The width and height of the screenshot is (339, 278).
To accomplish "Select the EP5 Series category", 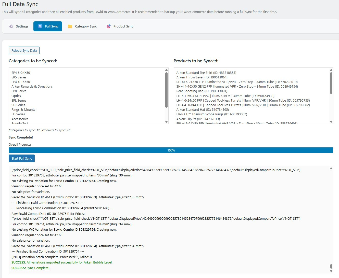I will [x=19, y=77].
